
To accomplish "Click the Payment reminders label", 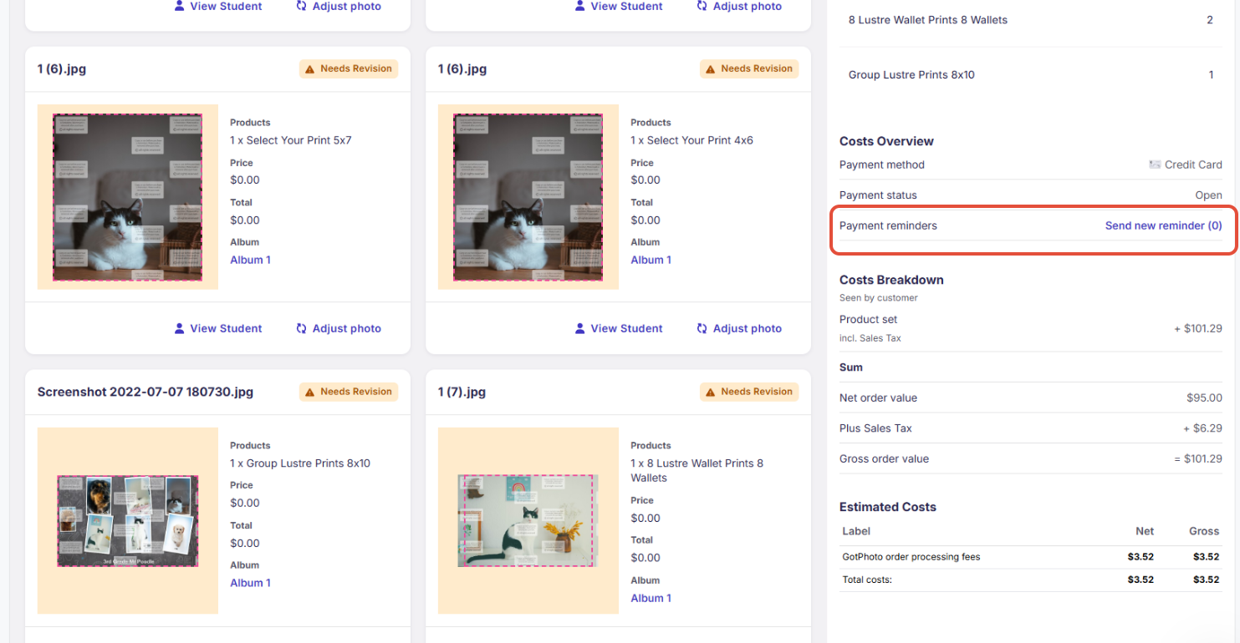I will click(888, 225).
